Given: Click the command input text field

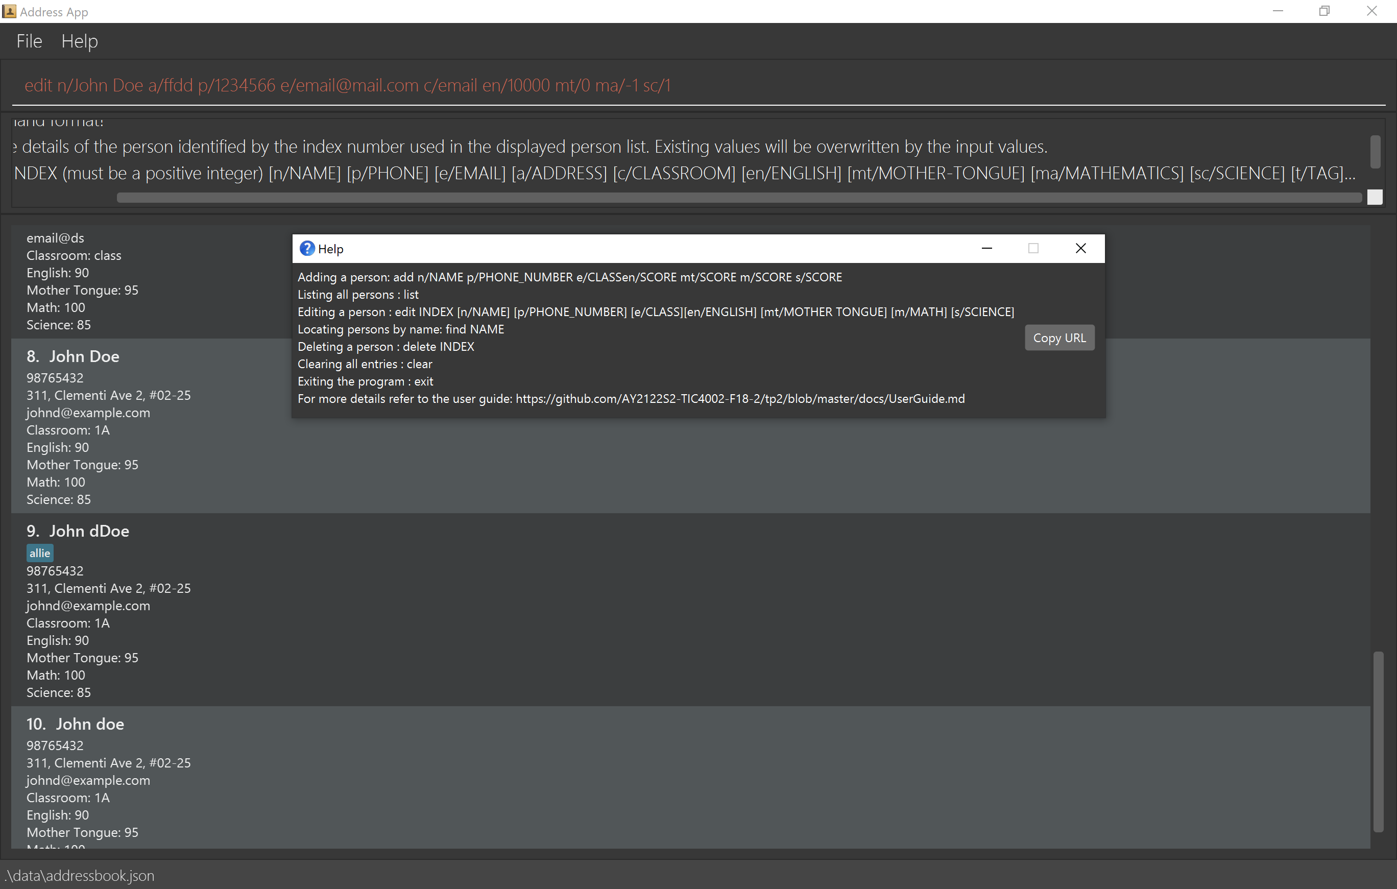Looking at the screenshot, I should tap(696, 85).
